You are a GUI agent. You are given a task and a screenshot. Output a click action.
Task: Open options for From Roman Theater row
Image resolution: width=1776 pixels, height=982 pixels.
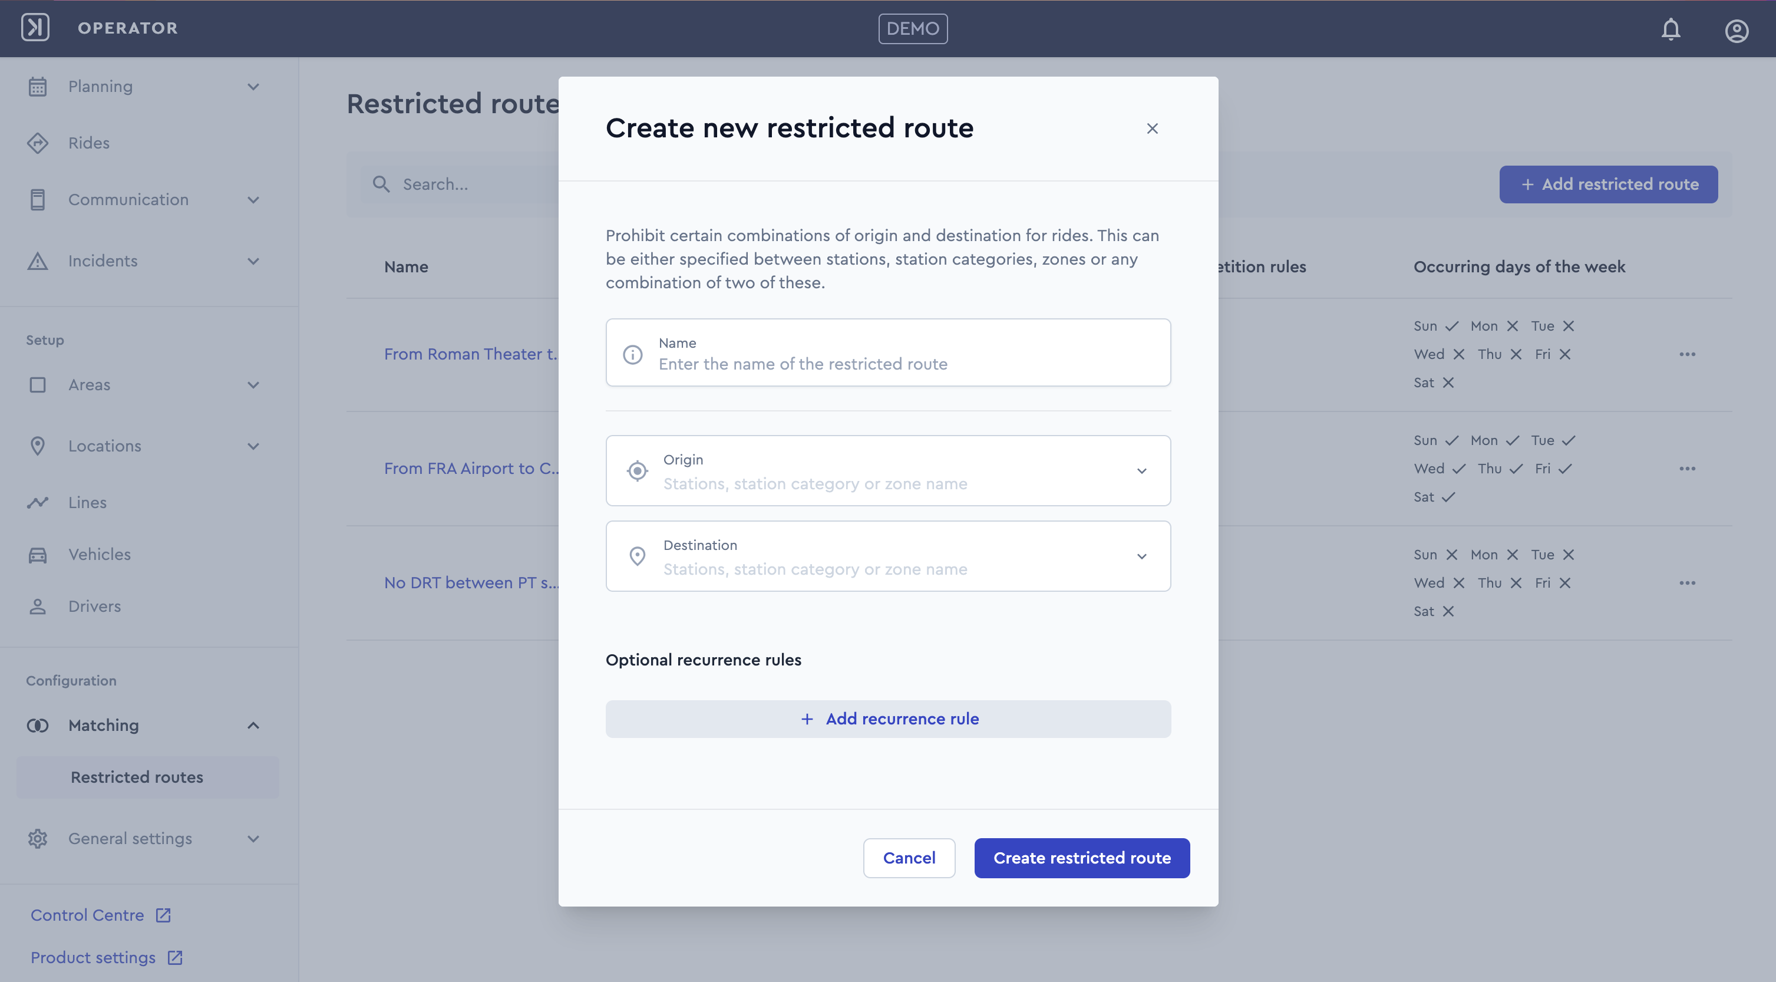pyautogui.click(x=1687, y=354)
